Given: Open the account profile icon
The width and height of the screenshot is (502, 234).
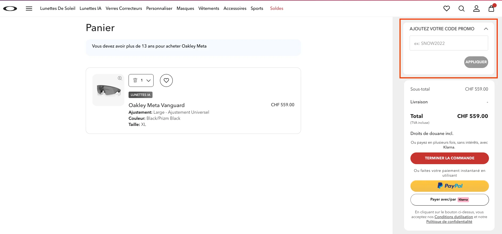Looking at the screenshot, I should (476, 8).
